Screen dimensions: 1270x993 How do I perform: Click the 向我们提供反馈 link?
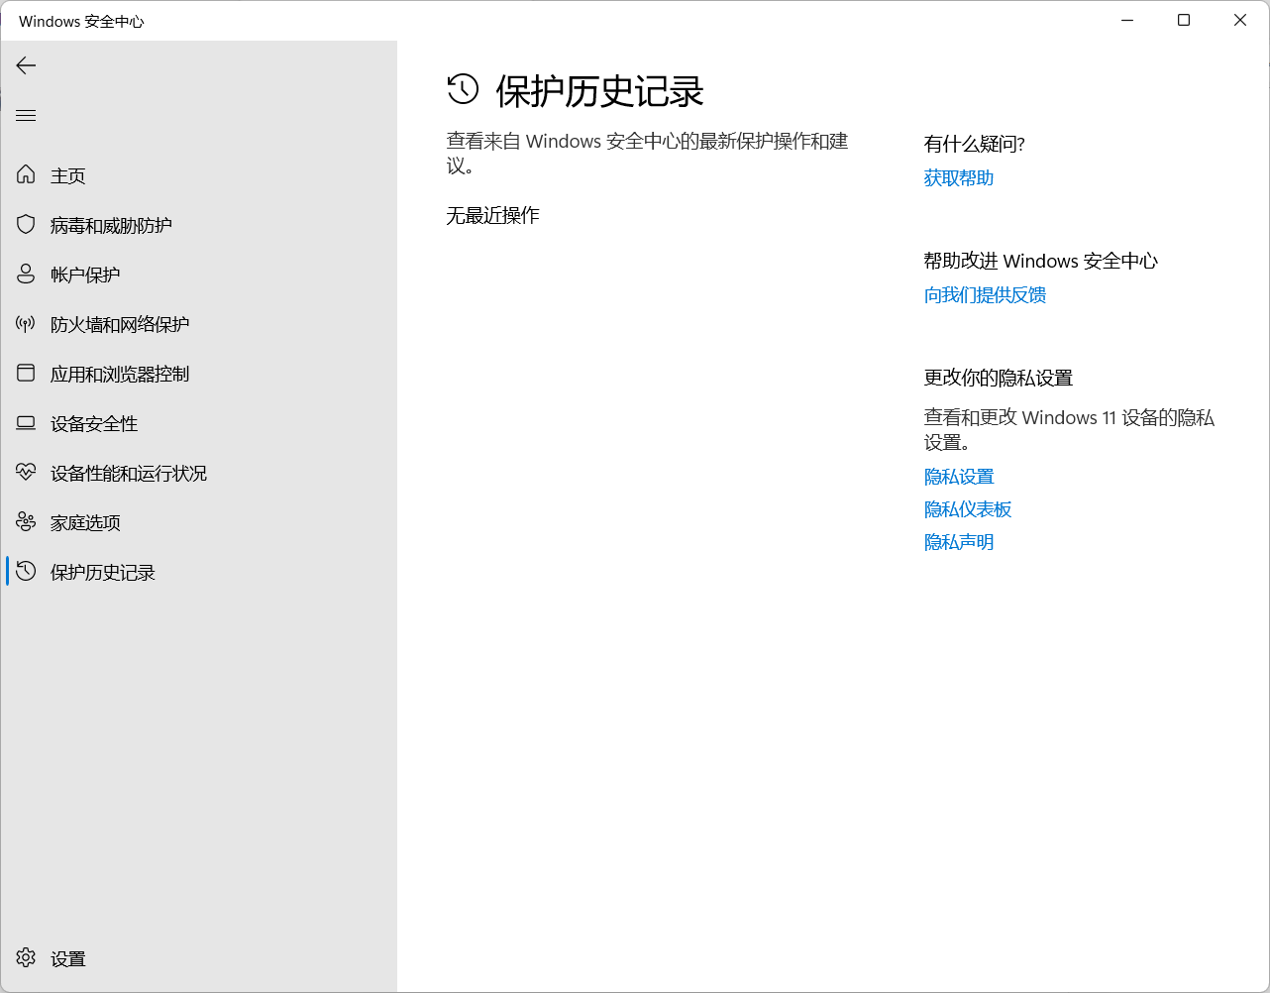(x=986, y=295)
